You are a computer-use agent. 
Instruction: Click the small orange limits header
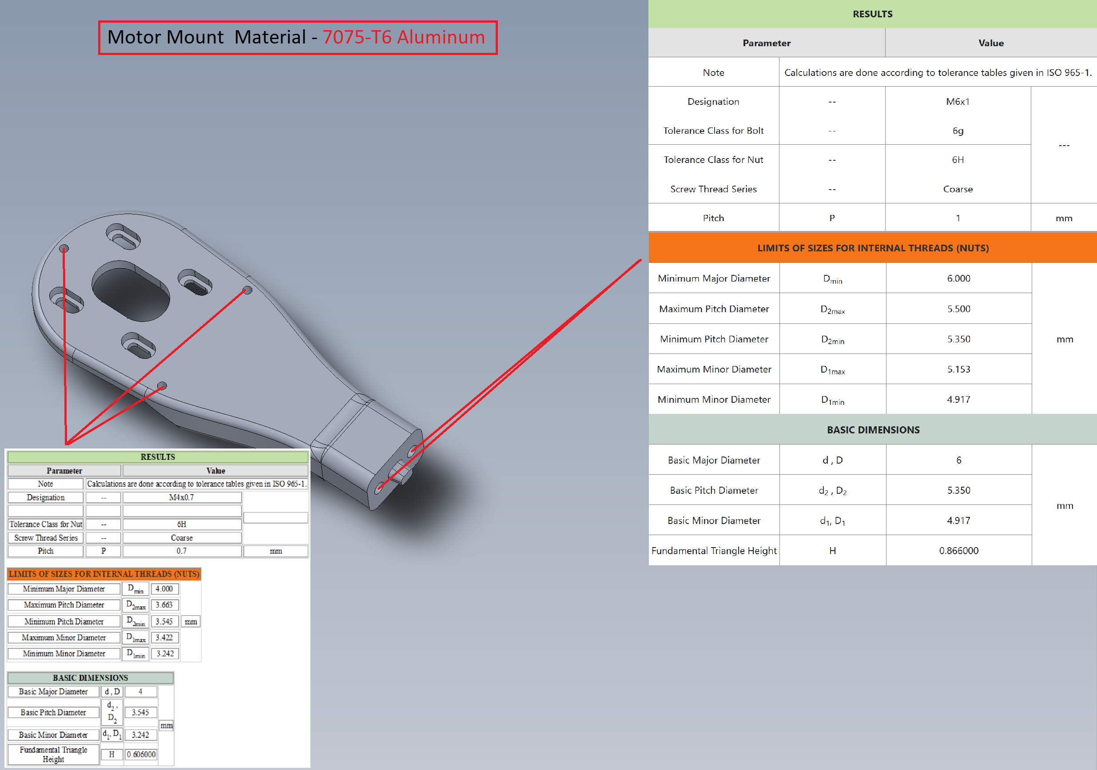[x=103, y=574]
